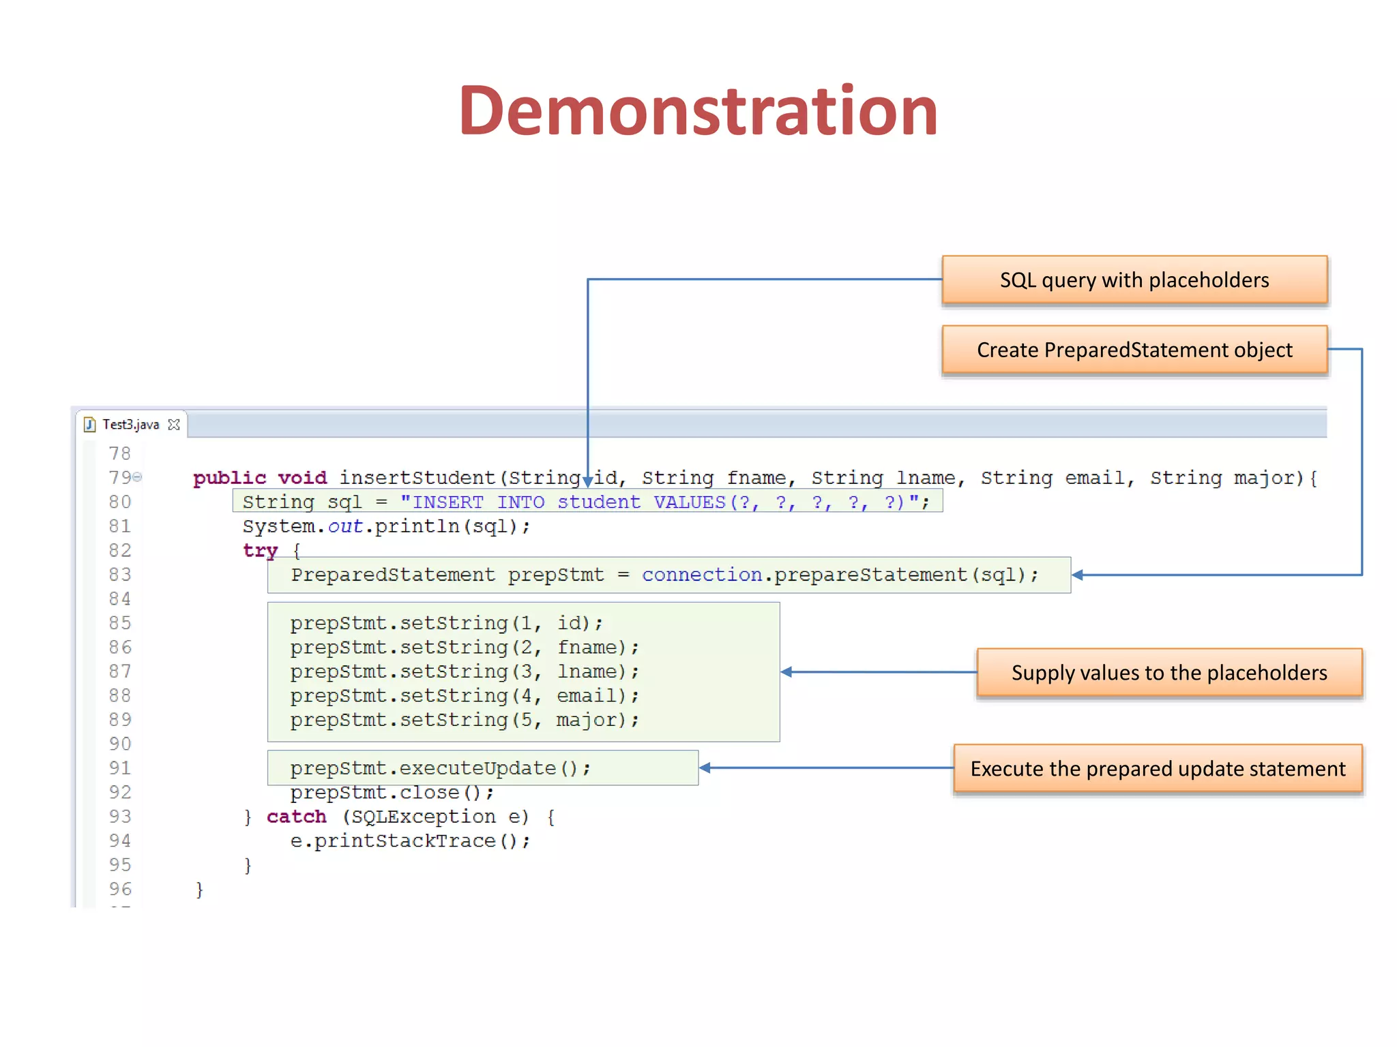This screenshot has height=1047, width=1397.
Task: Click line number 83 in the gutter
Action: tap(119, 575)
